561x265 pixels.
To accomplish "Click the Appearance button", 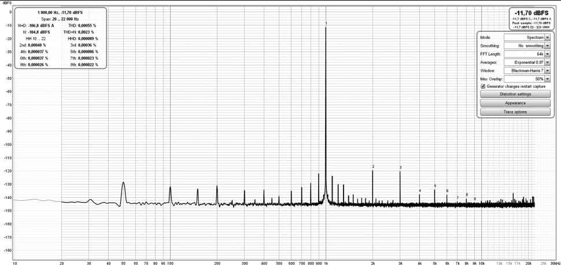I will point(515,102).
